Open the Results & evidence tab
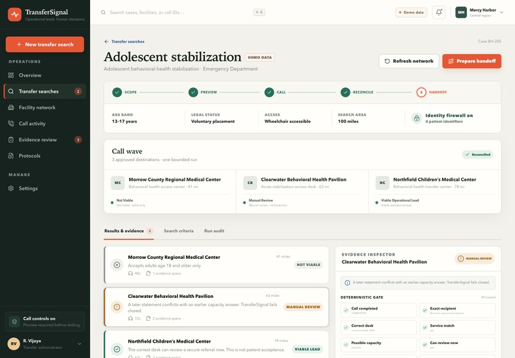Screen dimensions: 515x358 pos(128,231)
